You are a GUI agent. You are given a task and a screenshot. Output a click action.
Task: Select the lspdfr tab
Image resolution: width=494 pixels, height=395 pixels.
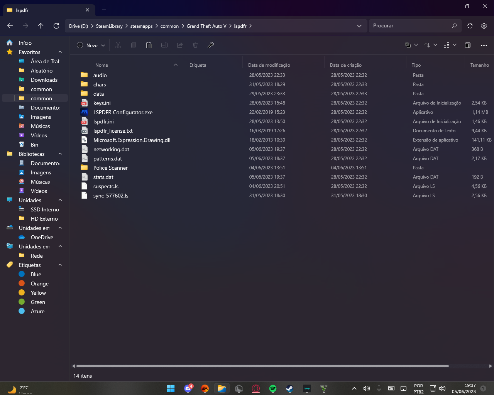48,10
